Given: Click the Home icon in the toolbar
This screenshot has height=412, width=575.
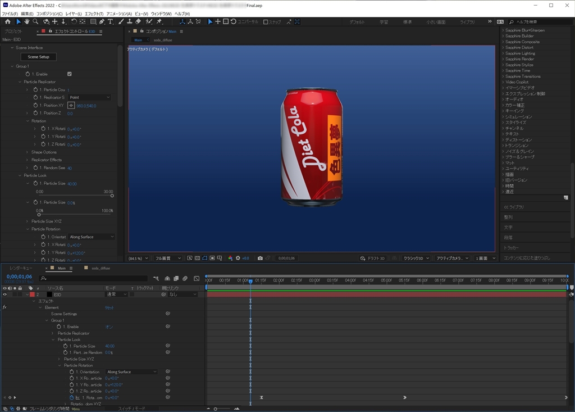Looking at the screenshot, I should [x=7, y=21].
